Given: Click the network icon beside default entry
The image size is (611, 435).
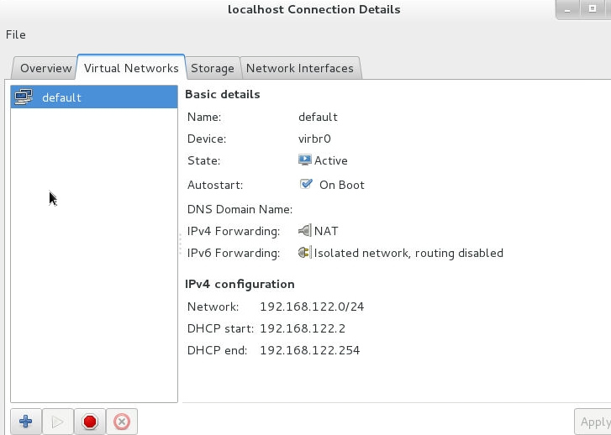Looking at the screenshot, I should coord(24,97).
